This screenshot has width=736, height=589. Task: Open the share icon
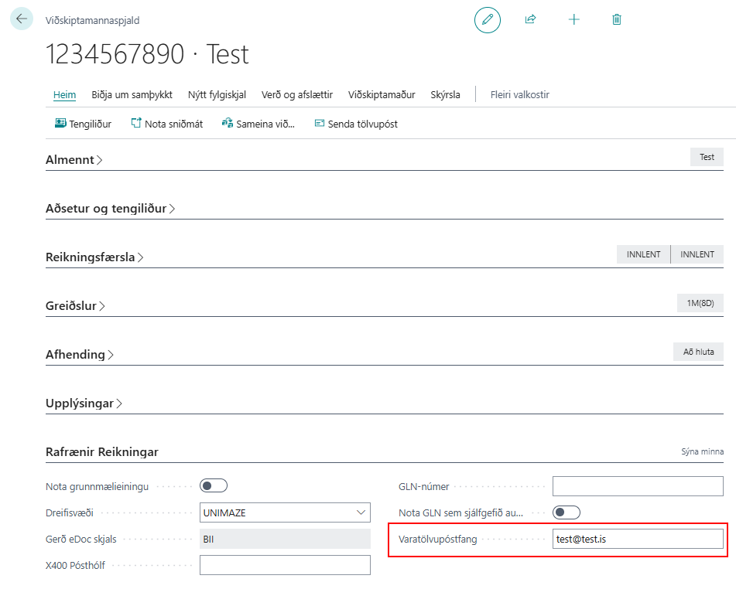(530, 19)
